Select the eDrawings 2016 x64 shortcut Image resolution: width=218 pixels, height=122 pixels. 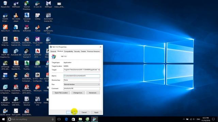[x=5, y=65]
